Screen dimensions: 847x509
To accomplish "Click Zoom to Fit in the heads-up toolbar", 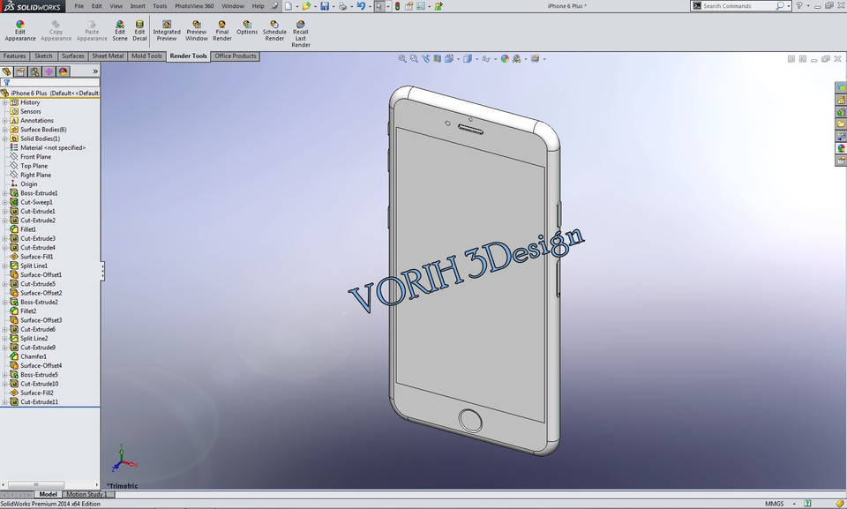I will tap(402, 58).
